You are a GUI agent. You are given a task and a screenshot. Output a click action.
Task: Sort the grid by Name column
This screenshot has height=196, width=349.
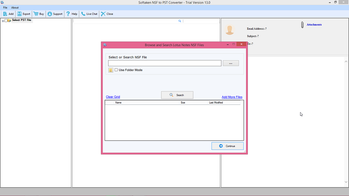[118, 102]
